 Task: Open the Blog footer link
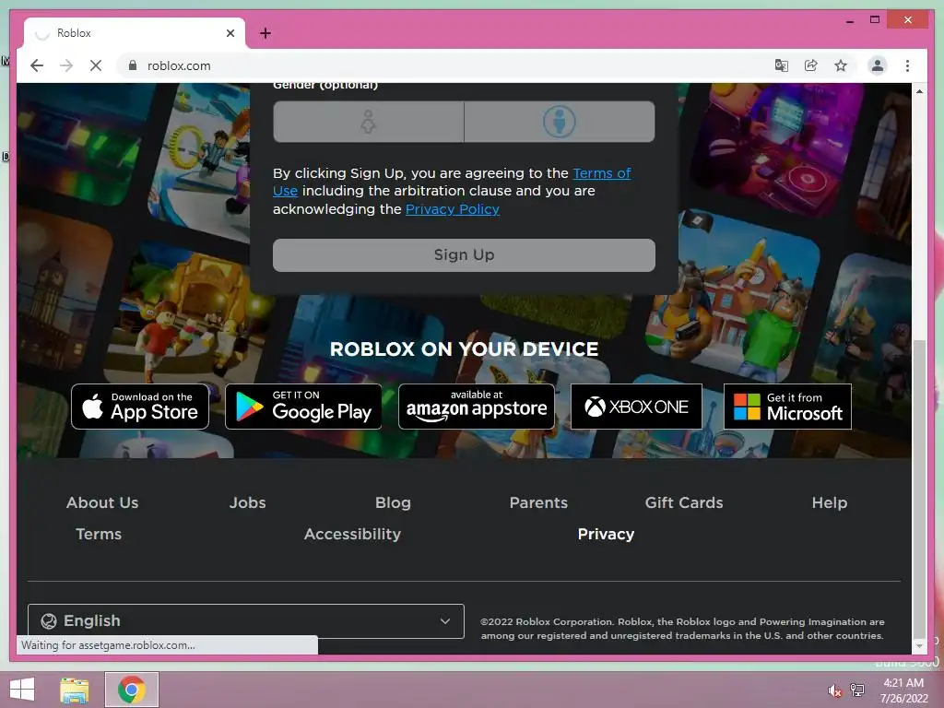click(x=393, y=502)
